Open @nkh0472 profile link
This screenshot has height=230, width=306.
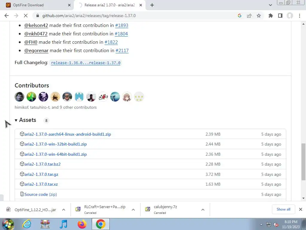pyautogui.click(x=36, y=34)
